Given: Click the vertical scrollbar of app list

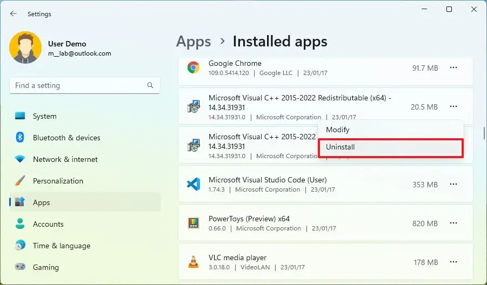Looking at the screenshot, I should coord(484,133).
